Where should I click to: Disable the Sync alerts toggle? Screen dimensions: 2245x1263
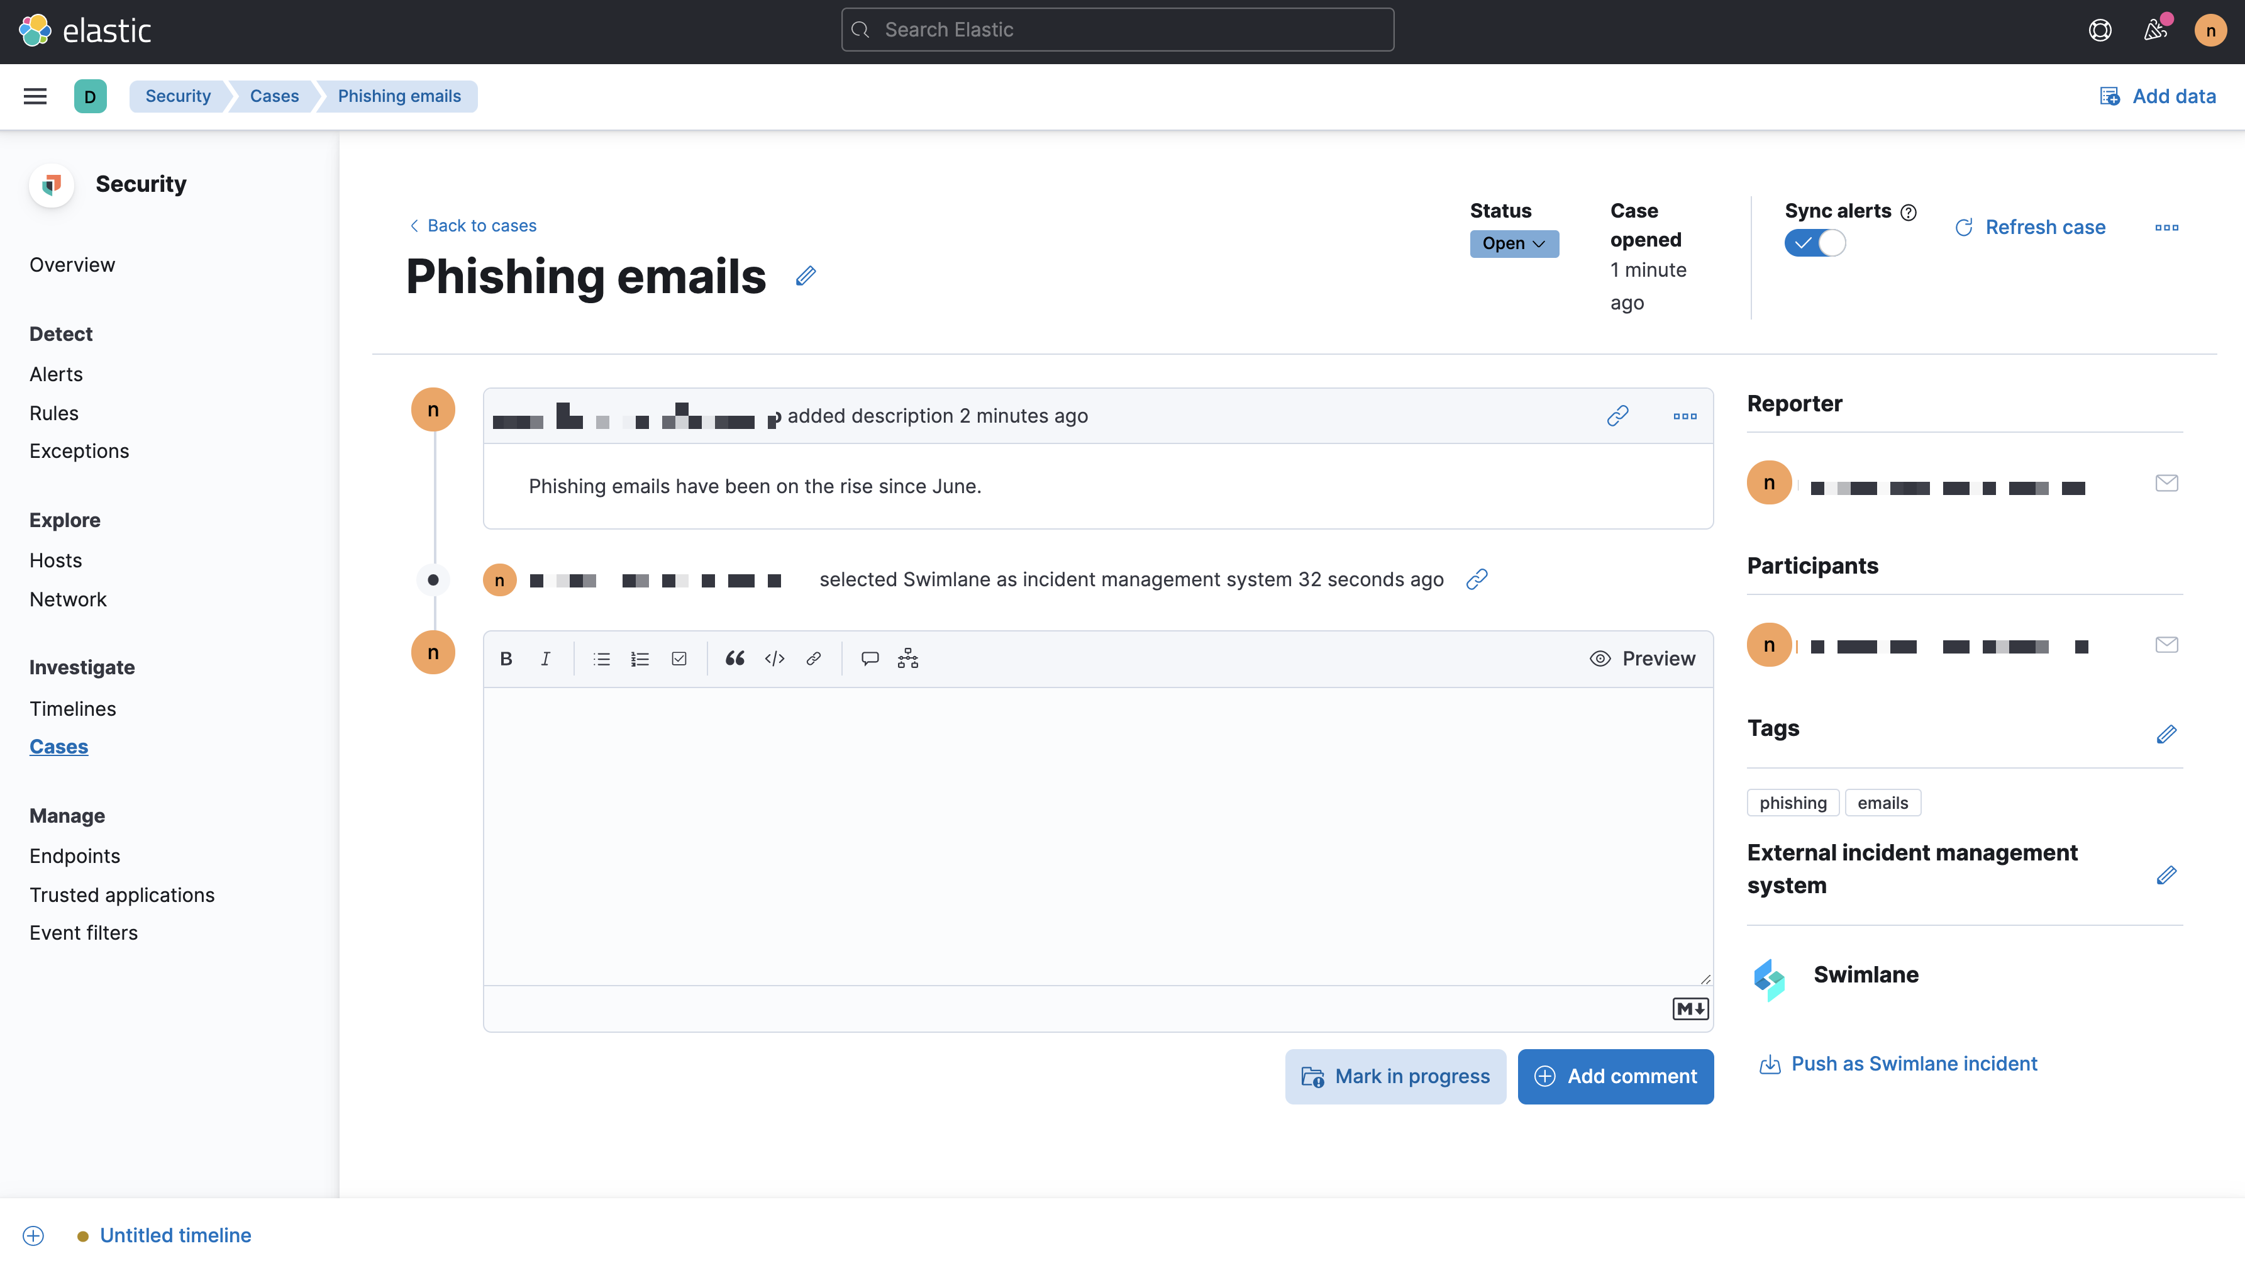tap(1816, 243)
